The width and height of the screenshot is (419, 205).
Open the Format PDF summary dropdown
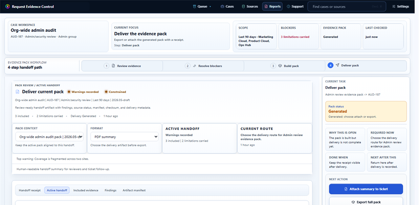tap(124, 137)
